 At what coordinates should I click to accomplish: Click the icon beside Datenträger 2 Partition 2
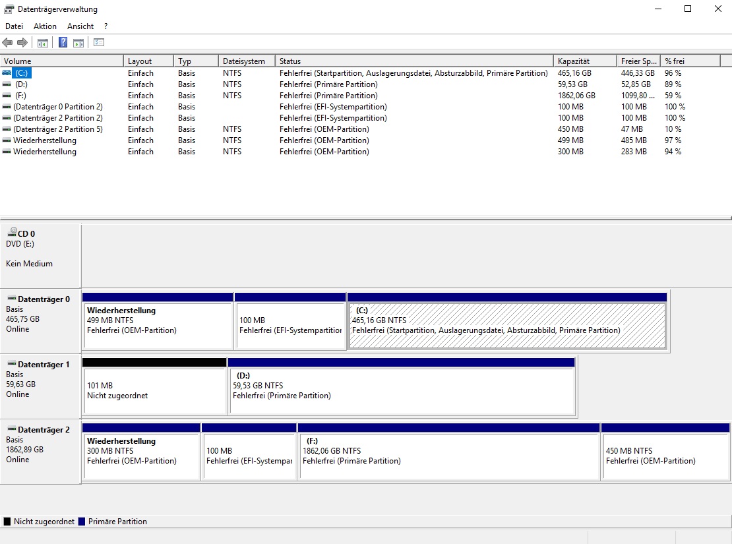coord(7,117)
